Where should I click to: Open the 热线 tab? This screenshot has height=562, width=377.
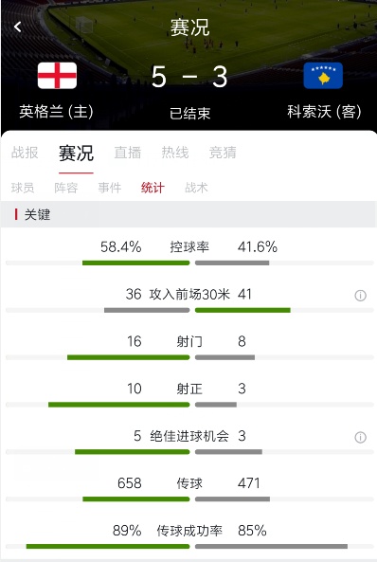[x=175, y=153]
